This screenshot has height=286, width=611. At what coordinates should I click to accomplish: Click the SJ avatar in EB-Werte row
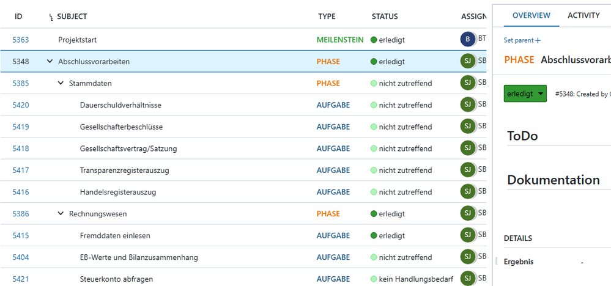tap(468, 257)
